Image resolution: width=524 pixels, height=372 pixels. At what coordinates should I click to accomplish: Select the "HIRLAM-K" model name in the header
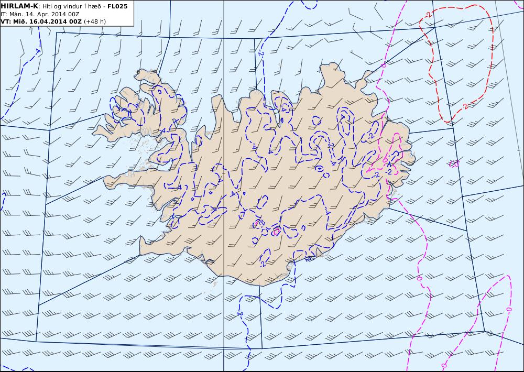coord(19,6)
